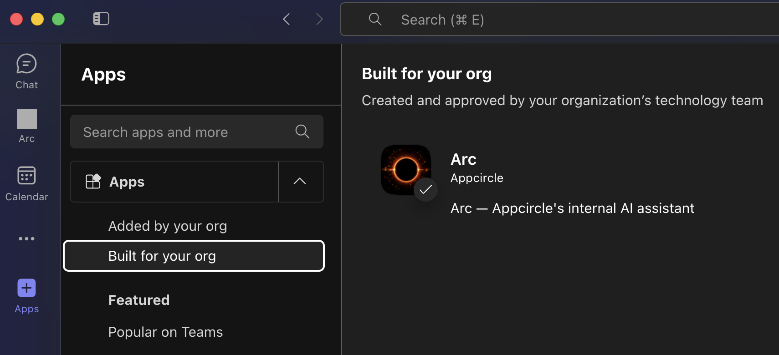This screenshot has height=355, width=779.
Task: Open the Chat section in sidebar
Action: coord(26,72)
